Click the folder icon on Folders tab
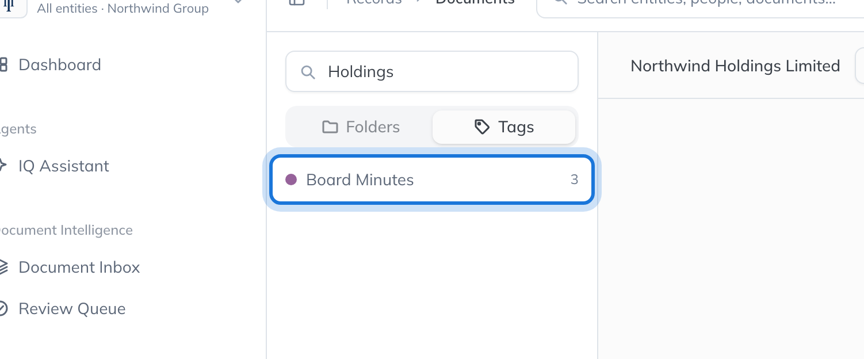The width and height of the screenshot is (864, 359). 330,127
